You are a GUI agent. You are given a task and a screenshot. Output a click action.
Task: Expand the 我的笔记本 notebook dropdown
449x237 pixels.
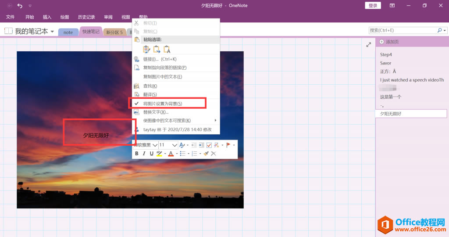point(52,32)
